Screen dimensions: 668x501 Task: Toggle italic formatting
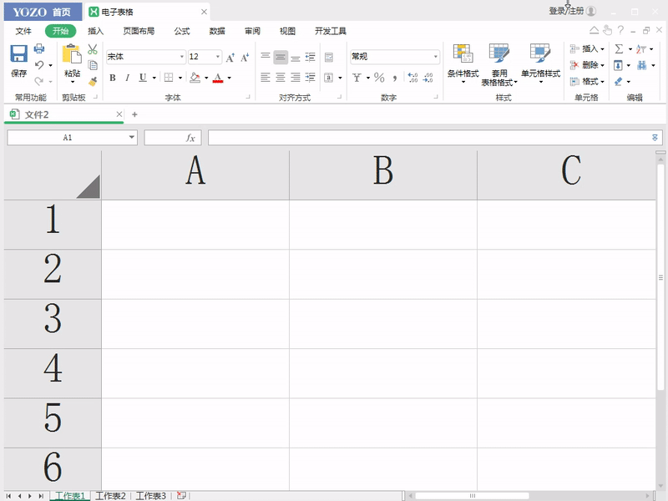point(127,78)
